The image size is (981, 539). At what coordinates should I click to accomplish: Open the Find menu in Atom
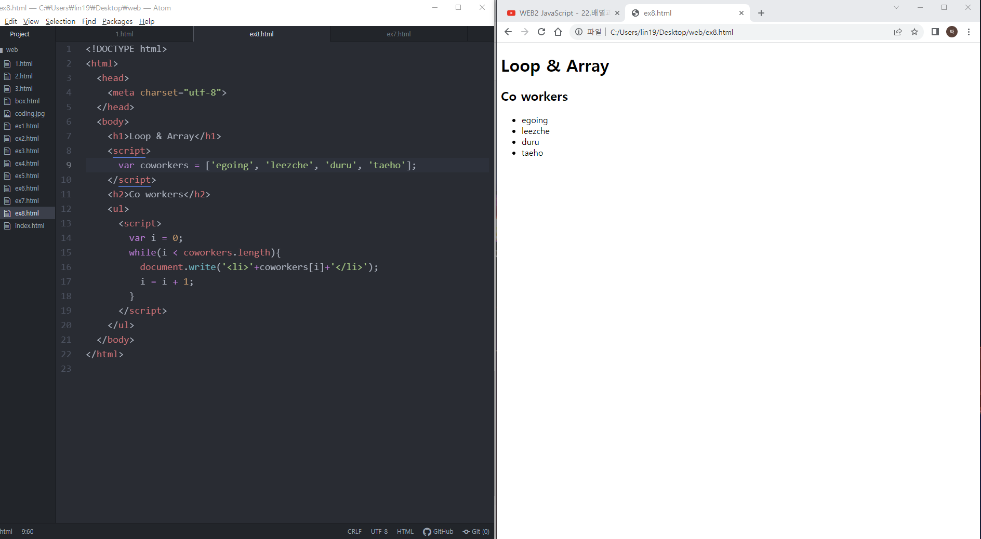[x=89, y=21]
